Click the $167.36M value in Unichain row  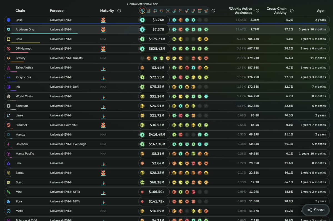(x=157, y=144)
